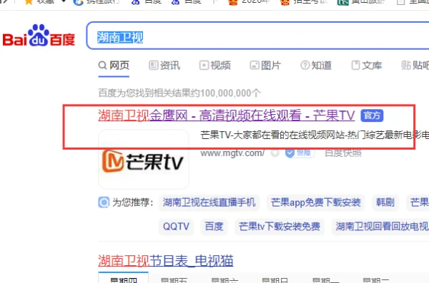
Task: Click the 百度为您找到相关结果 count text
Action: pyautogui.click(x=179, y=93)
